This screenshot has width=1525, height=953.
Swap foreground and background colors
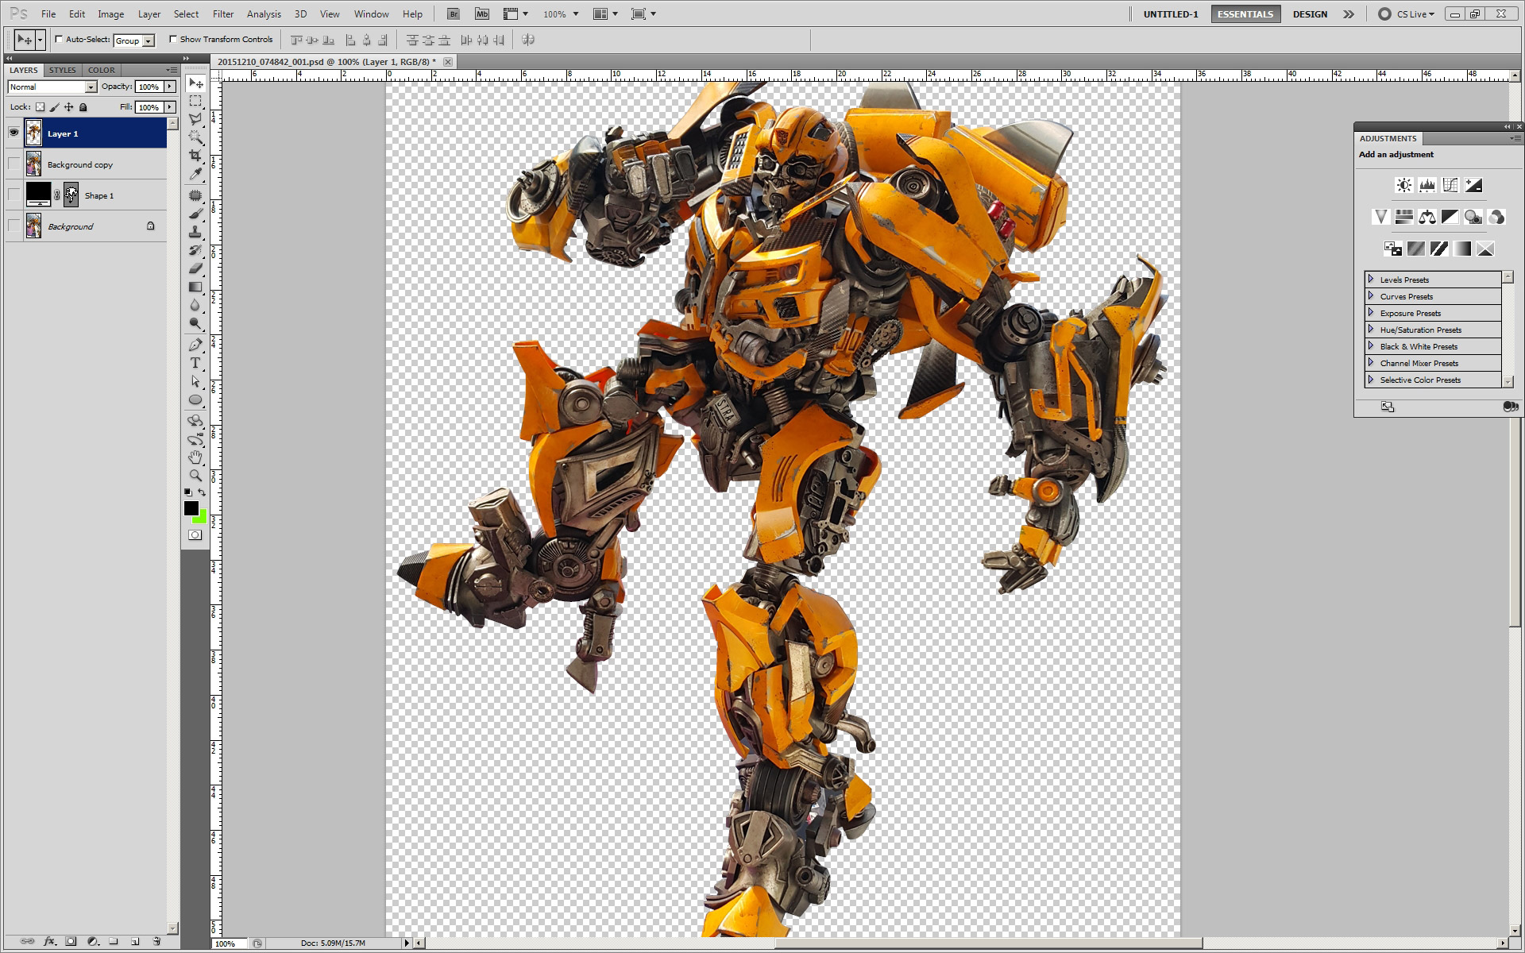pos(202,492)
